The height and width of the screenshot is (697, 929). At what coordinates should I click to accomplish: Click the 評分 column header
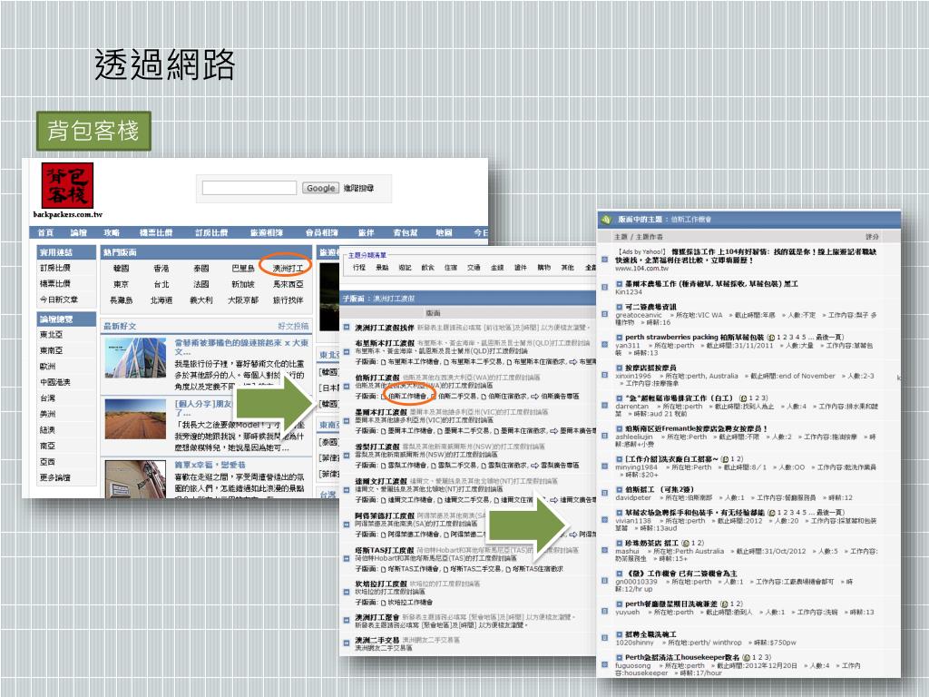tap(872, 237)
